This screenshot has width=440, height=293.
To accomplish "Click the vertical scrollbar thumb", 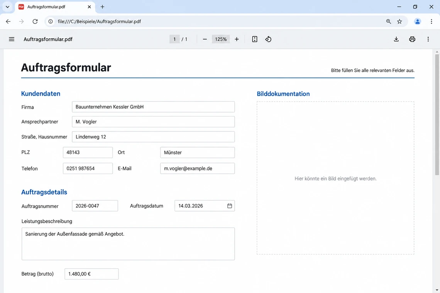I will pyautogui.click(x=437, y=115).
